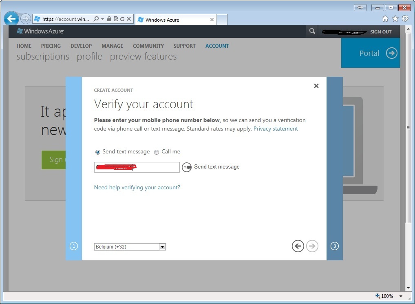Click "Need help verifying your account?" link
Image resolution: width=415 pixels, height=304 pixels.
pos(137,188)
